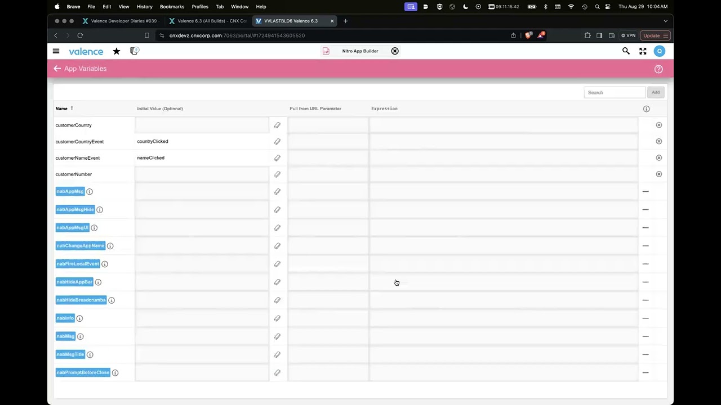Show info for nabChangeAppName variable

pos(110,246)
